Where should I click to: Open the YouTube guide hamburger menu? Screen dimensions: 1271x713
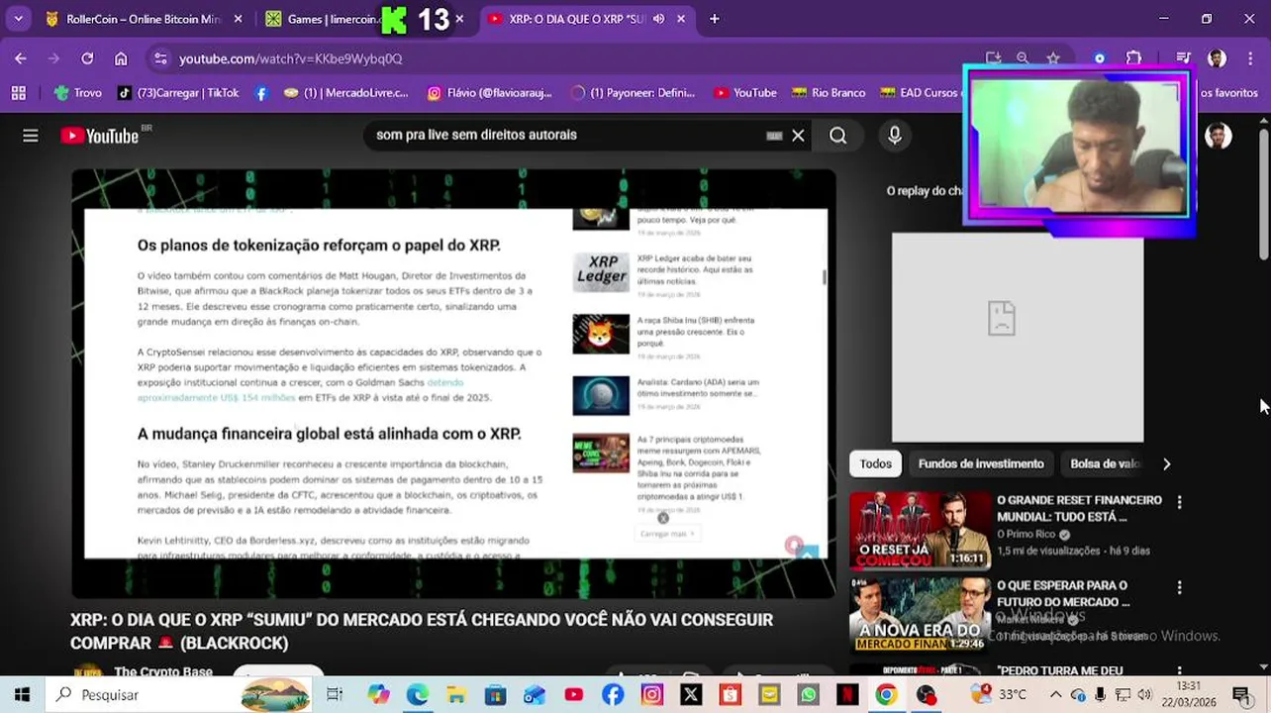click(x=31, y=136)
